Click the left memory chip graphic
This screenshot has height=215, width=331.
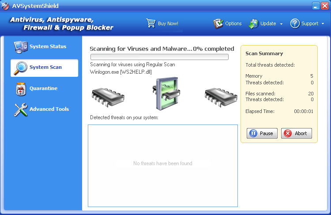coord(109,94)
